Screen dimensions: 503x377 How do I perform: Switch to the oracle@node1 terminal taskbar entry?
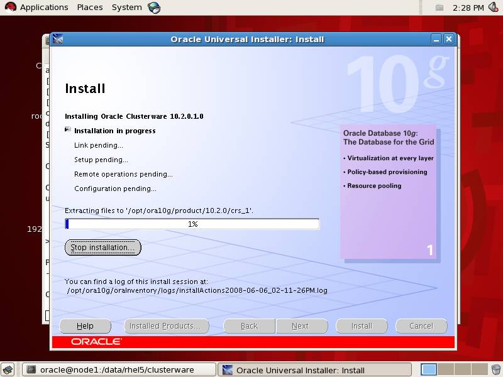pos(119,370)
